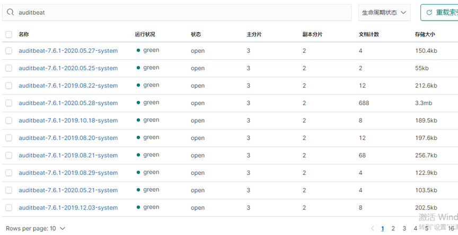Check the box for auditbeat-7.6.1-2020.05.28-system
This screenshot has width=458, height=235.
pyautogui.click(x=9, y=103)
